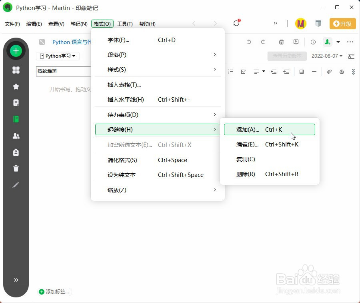Viewport: 360px width, 303px height.
Task: Click the sync icon with red badge
Action: (236, 23)
